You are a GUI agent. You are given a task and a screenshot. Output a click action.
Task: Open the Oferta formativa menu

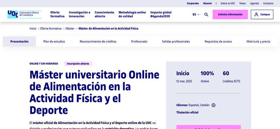(57, 14)
